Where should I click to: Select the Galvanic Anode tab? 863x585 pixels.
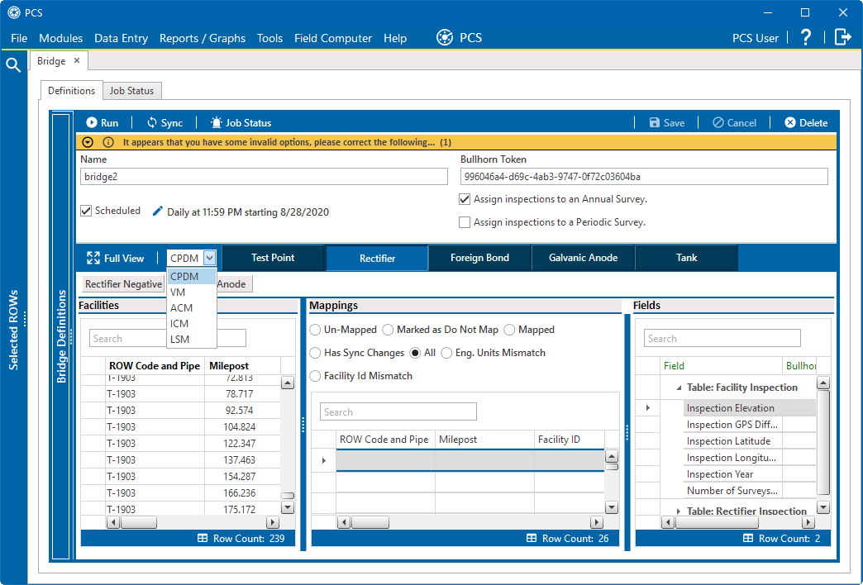pyautogui.click(x=584, y=258)
